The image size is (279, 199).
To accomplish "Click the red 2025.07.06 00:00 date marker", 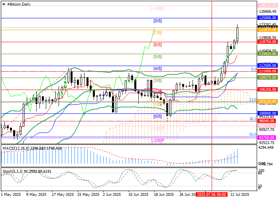I will click(216, 195).
